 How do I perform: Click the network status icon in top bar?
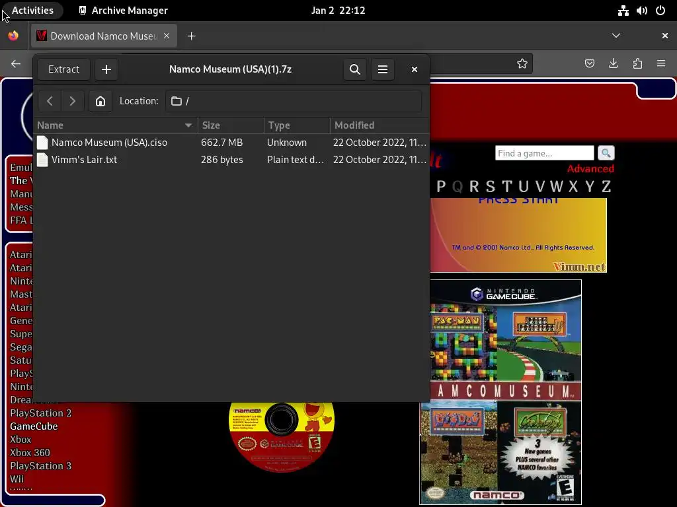[623, 11]
